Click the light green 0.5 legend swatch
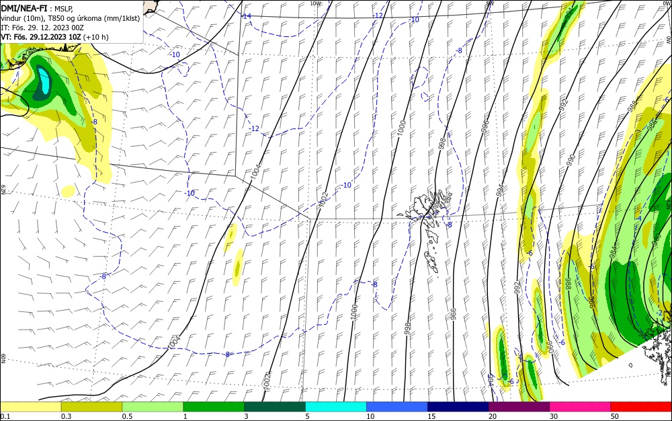The width and height of the screenshot is (672, 421). [x=153, y=407]
